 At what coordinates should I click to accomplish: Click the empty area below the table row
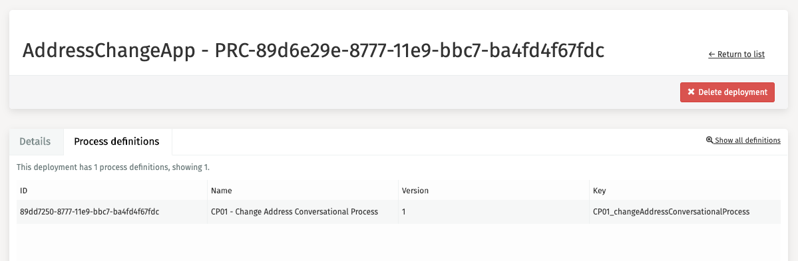point(399,242)
